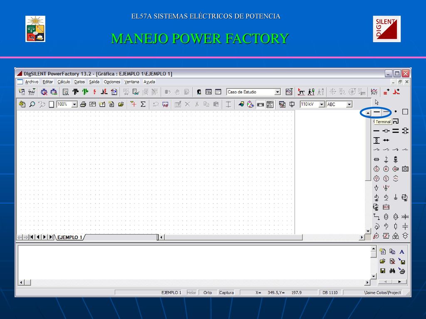Viewport: 426px width, 319px height.
Task: Click the black load flow arrows icon
Action: [75, 92]
